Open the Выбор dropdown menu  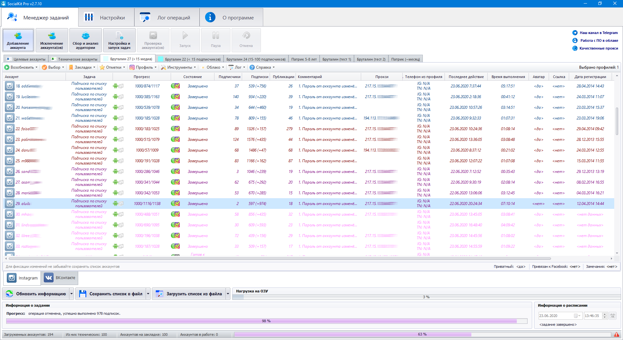click(x=53, y=67)
